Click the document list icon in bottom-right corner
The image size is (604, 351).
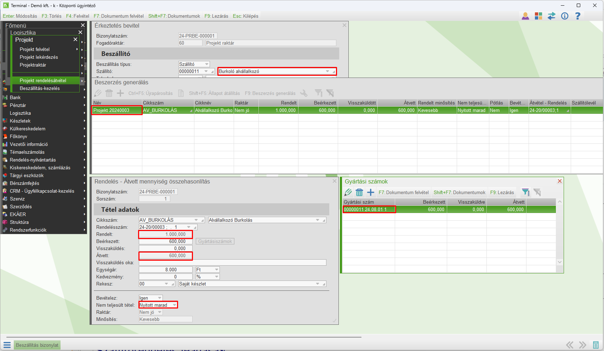(596, 345)
